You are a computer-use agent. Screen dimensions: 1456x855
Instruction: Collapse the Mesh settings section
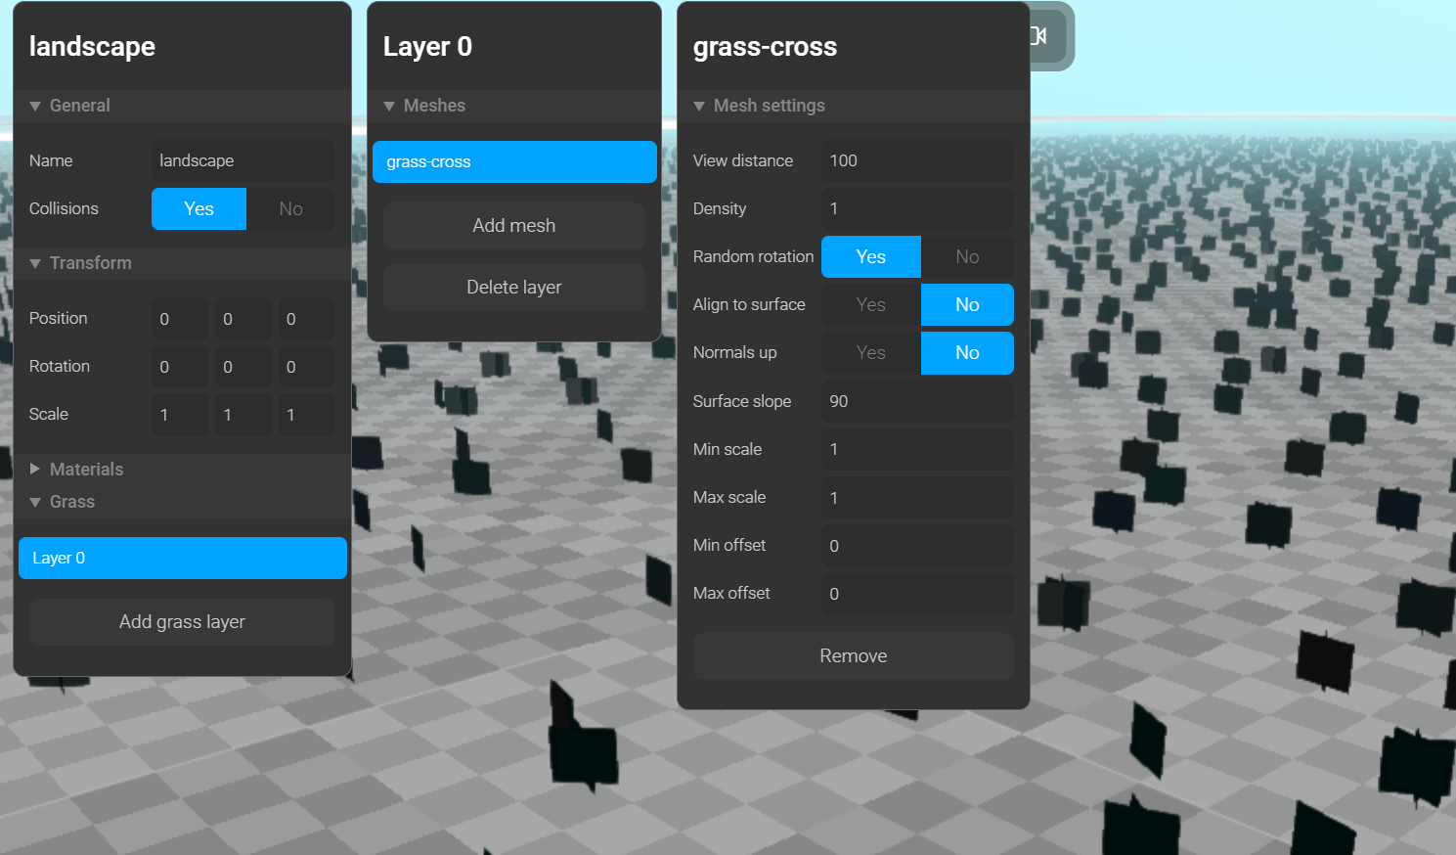coord(768,106)
